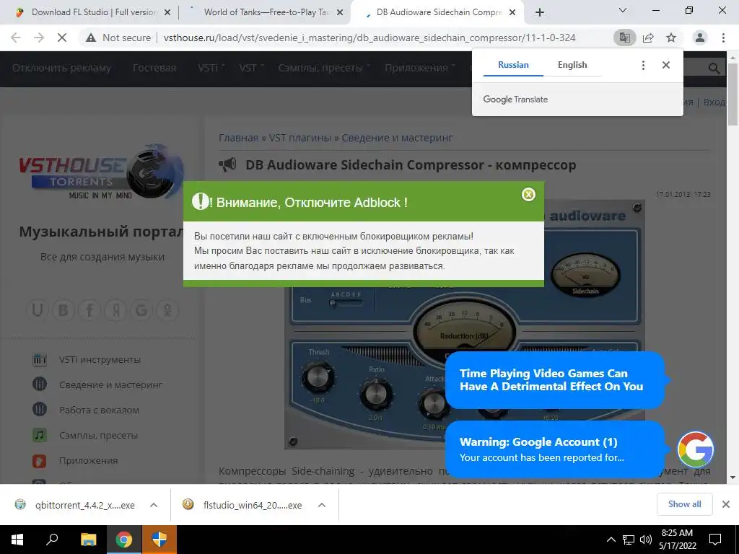Click the Warning: Google Account notification
This screenshot has height=554, width=739.
(x=555, y=449)
